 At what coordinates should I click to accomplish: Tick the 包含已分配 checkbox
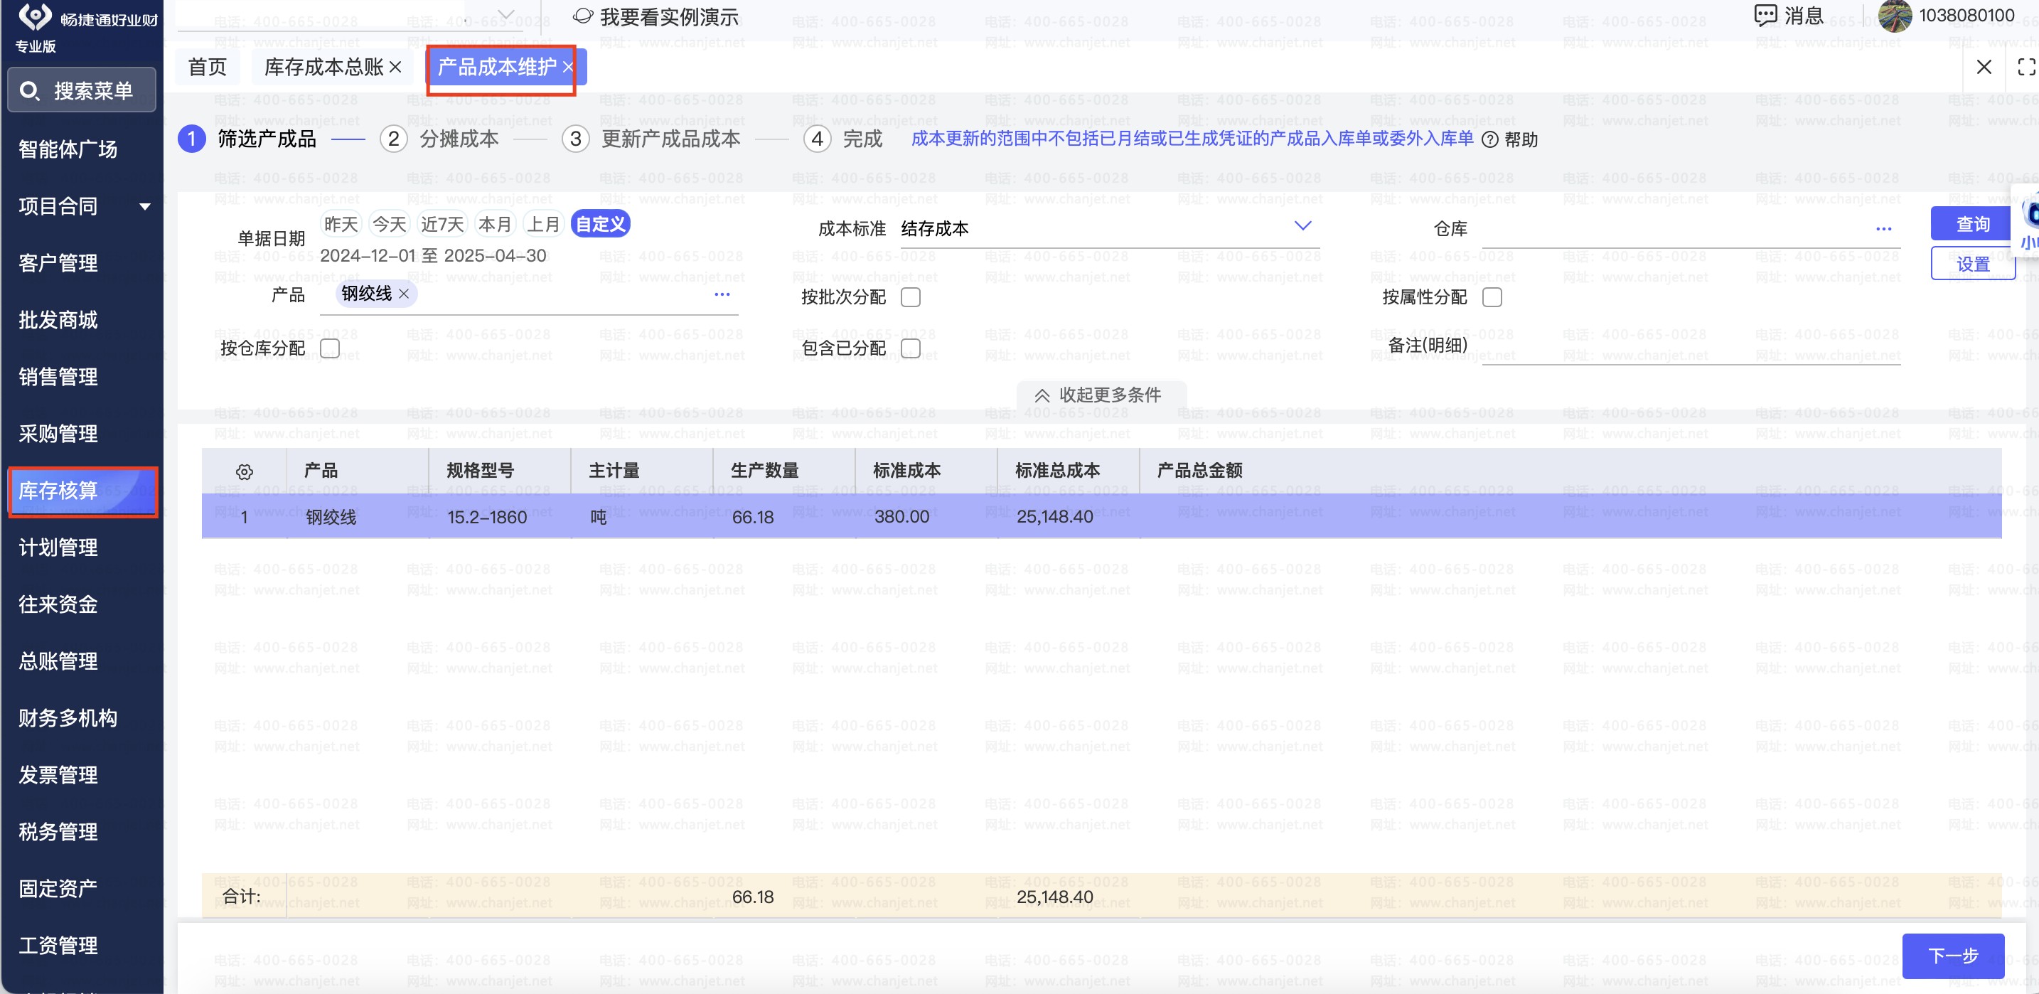point(910,348)
